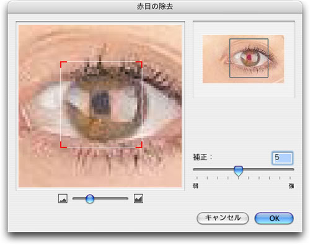
Task: Click the 補正 correction slider handle
Action: [239, 171]
